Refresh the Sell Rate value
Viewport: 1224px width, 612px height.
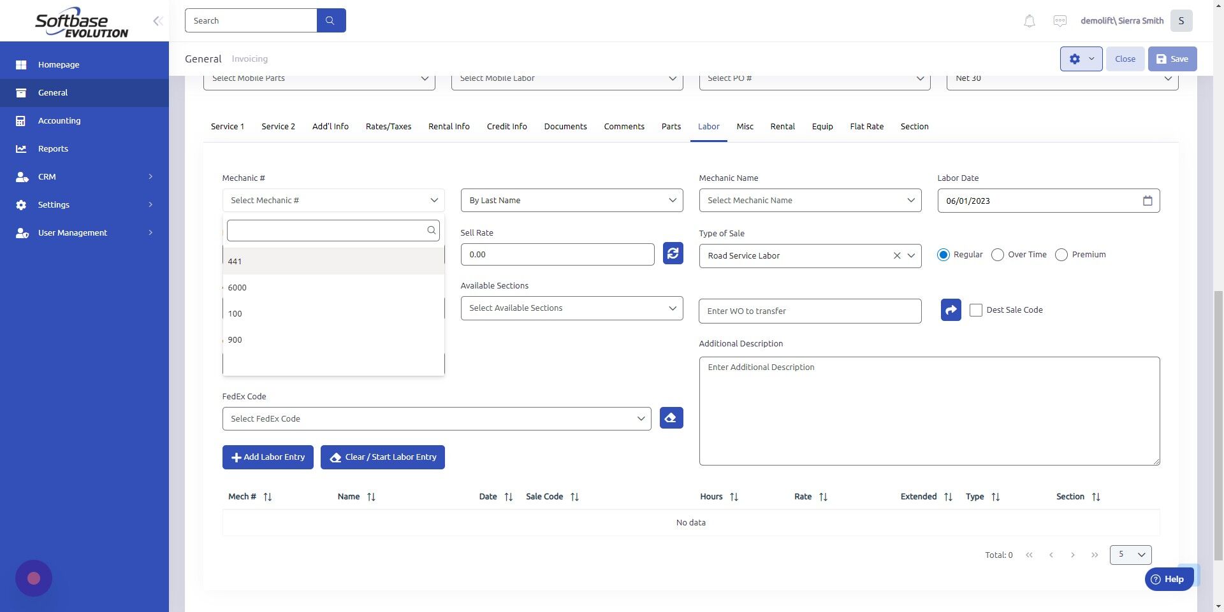pyautogui.click(x=673, y=253)
